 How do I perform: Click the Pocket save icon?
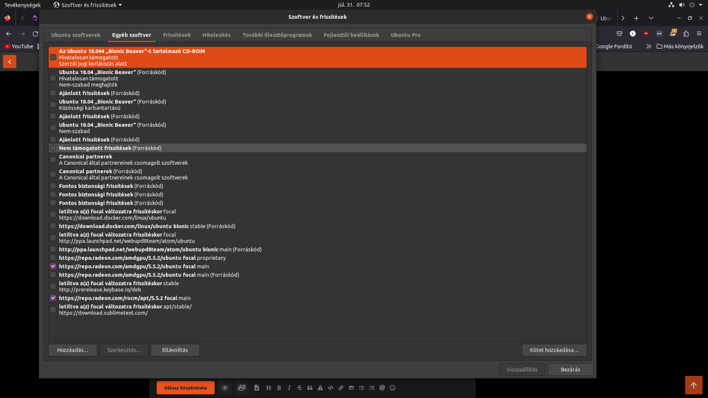619,33
